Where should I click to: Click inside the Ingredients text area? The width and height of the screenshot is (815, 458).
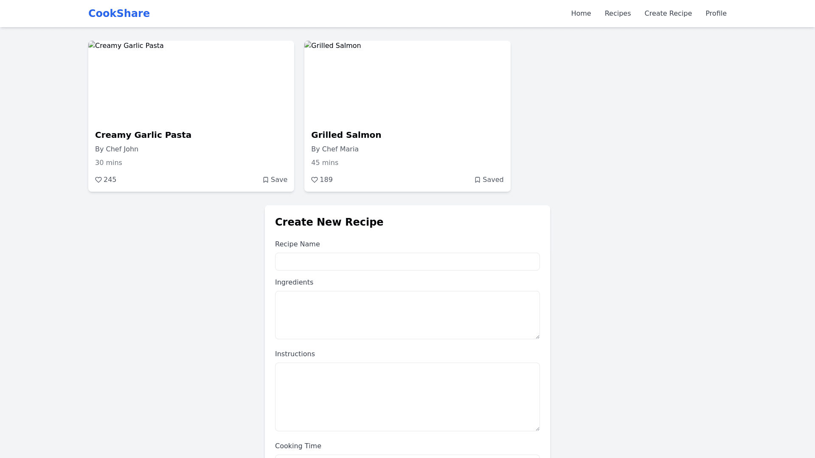pos(407,315)
